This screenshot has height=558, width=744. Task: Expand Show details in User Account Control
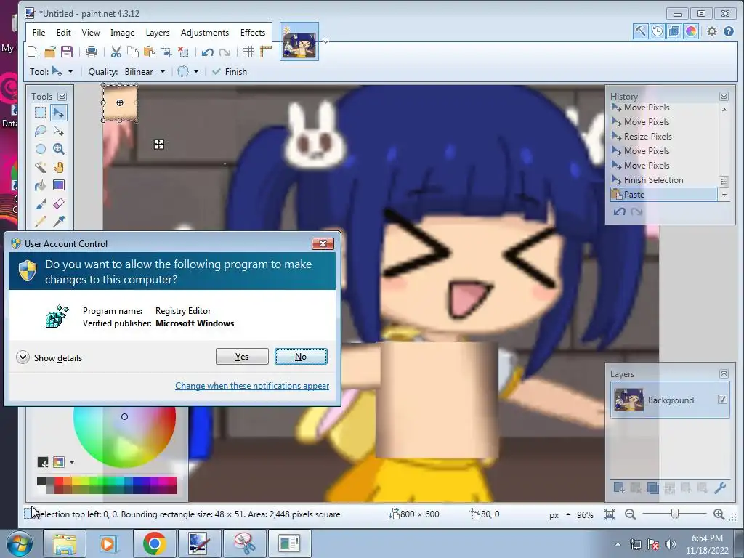49,357
